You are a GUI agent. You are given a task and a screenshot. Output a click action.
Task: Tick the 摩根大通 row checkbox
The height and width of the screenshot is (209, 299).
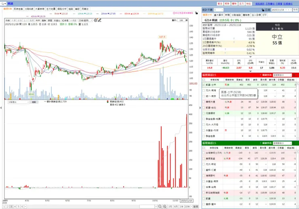point(204,102)
